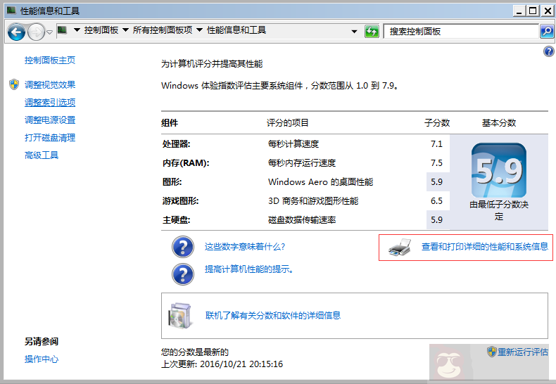
Task: Click the green refresh button beside address bar
Action: tap(372, 31)
